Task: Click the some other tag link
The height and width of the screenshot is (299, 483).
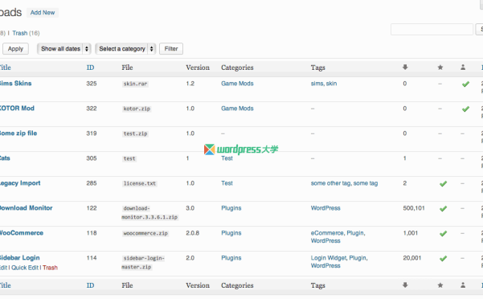Action: pyautogui.click(x=330, y=183)
